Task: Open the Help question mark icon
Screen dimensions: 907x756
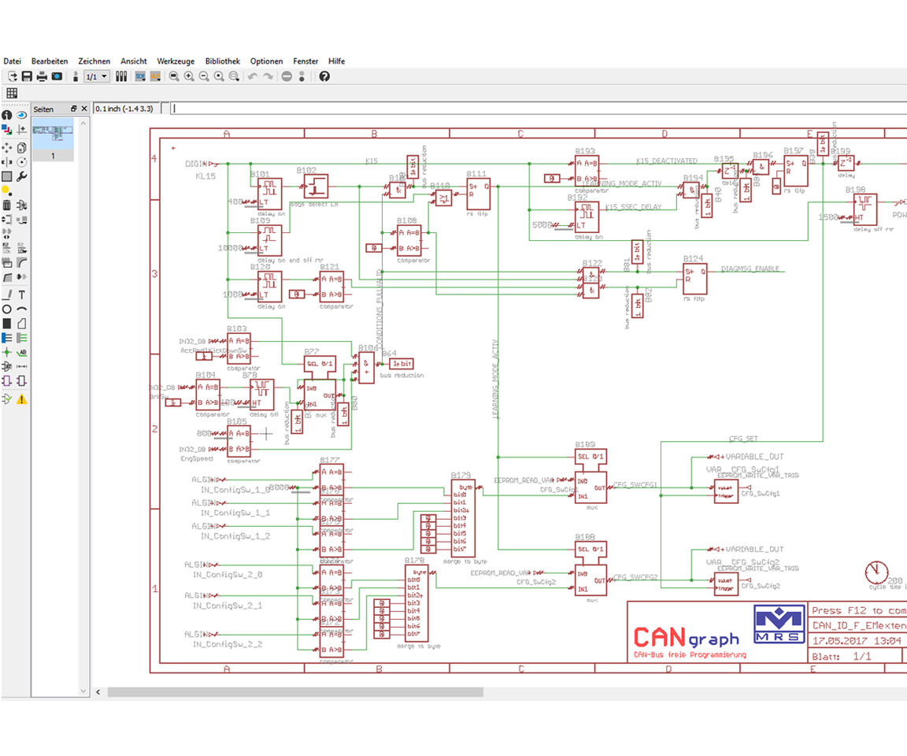Action: click(324, 76)
